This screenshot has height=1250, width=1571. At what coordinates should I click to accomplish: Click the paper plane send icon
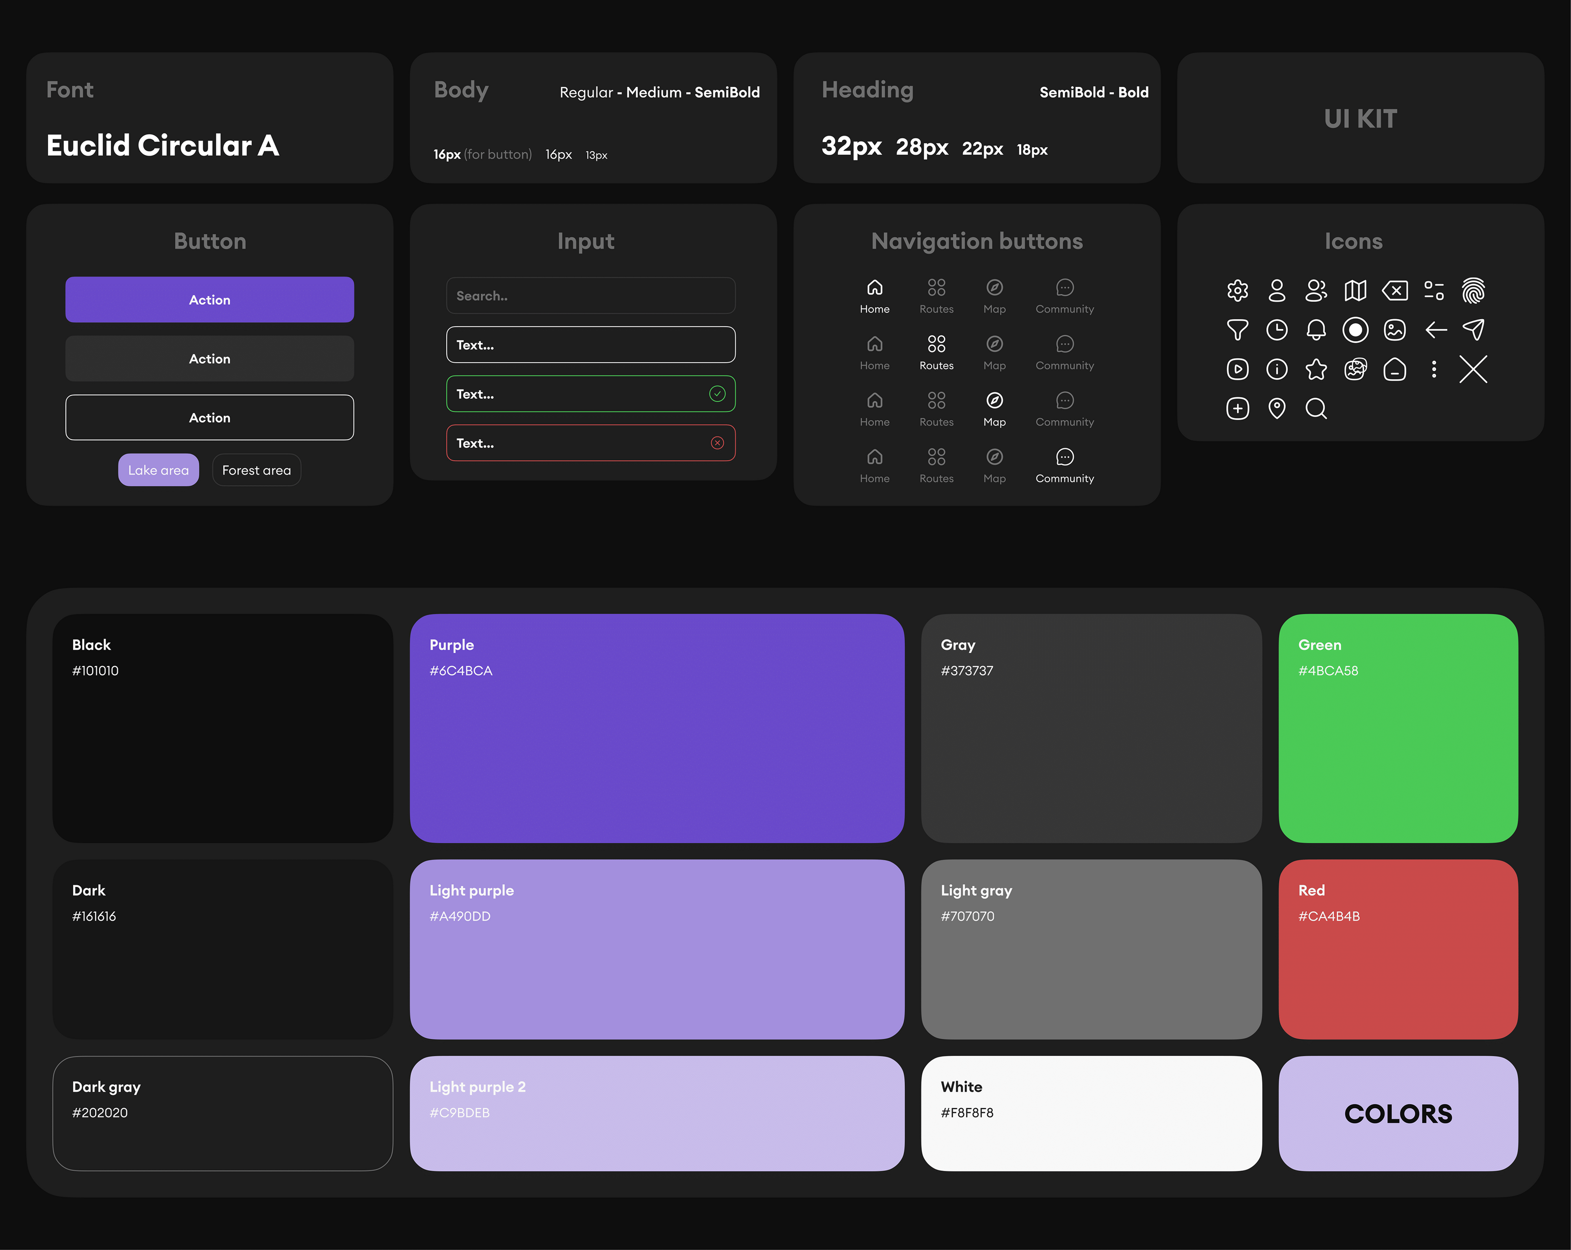coord(1473,330)
